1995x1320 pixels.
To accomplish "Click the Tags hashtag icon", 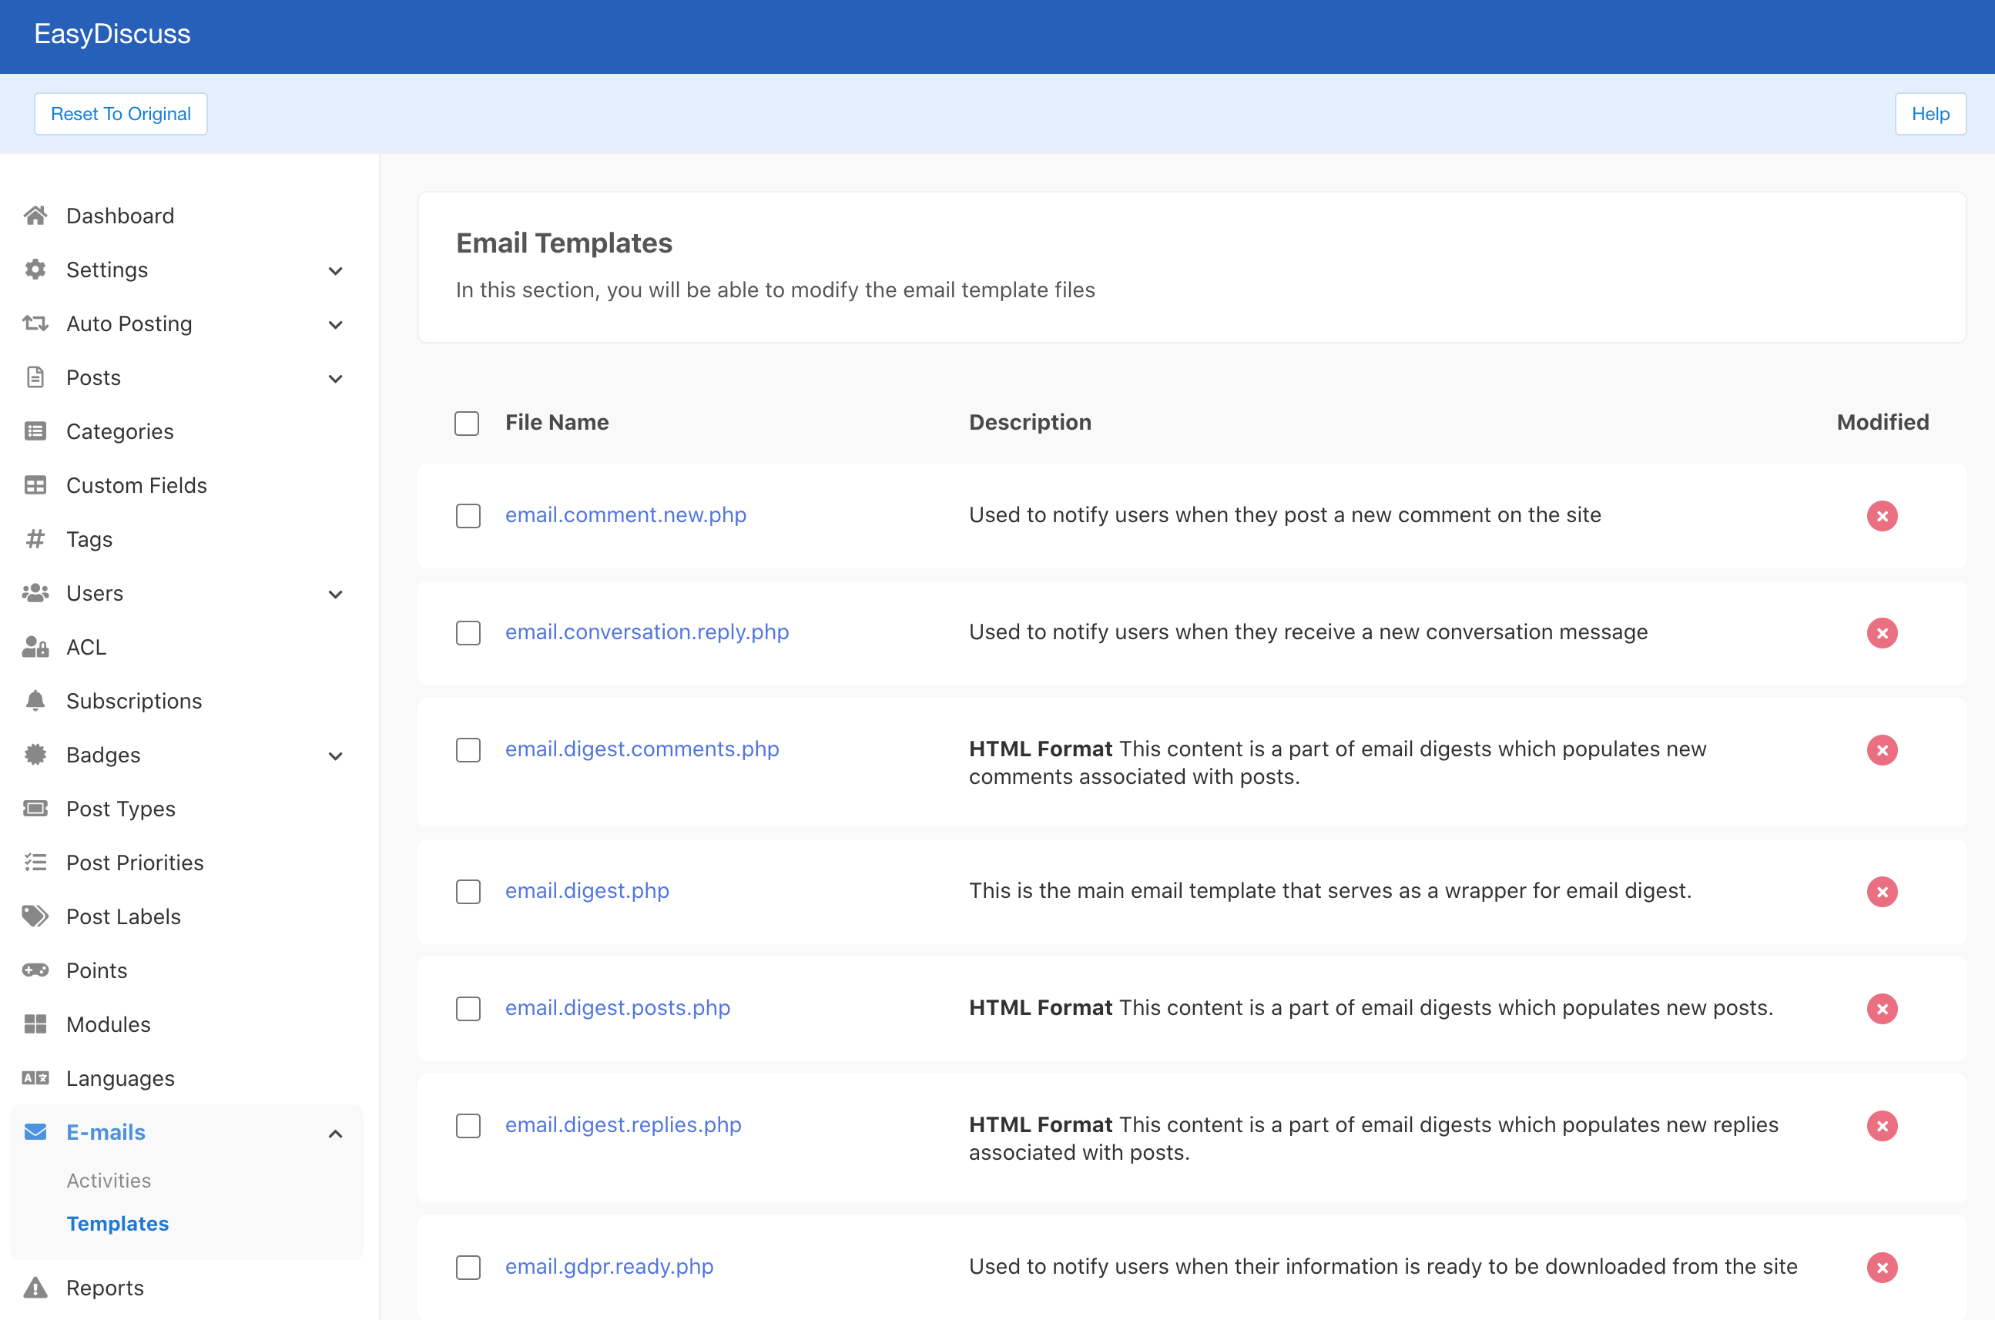I will click(35, 539).
